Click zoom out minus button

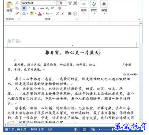[x=100, y=129]
